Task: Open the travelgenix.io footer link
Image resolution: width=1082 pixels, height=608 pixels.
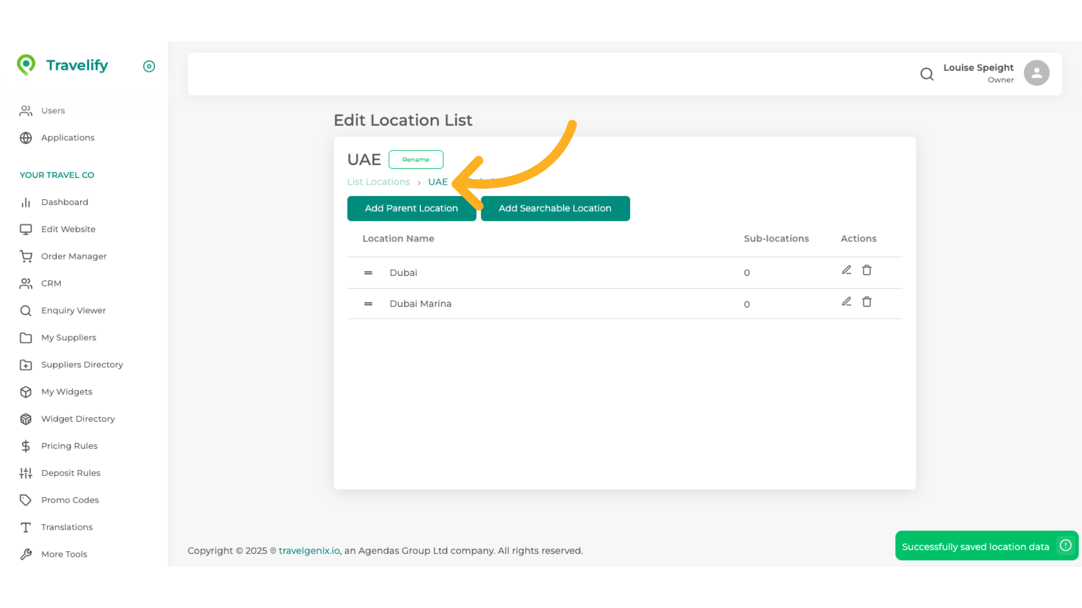Action: [x=308, y=551]
